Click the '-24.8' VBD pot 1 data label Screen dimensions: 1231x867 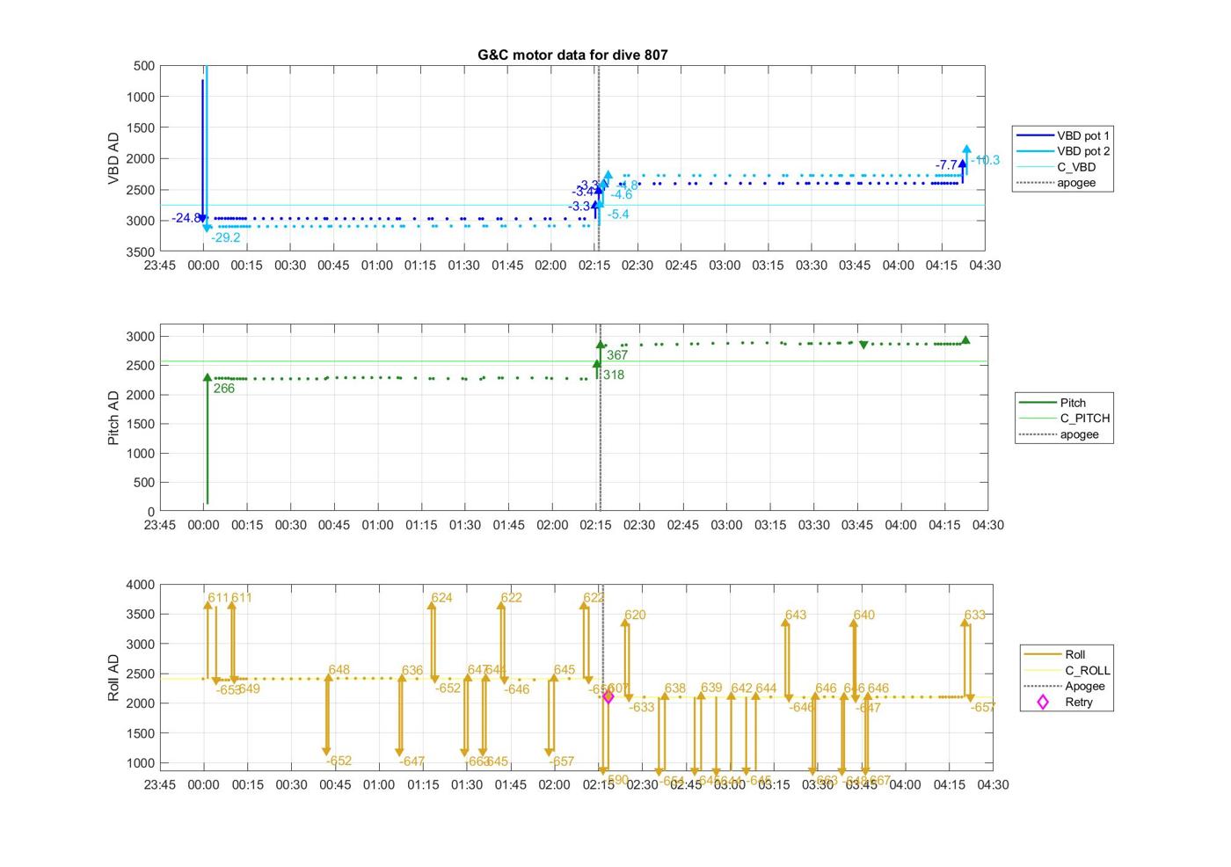click(x=186, y=218)
